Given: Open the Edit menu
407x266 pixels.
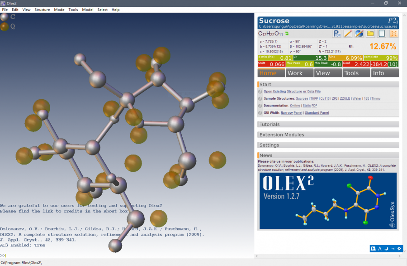Looking at the screenshot, I should (x=15, y=10).
